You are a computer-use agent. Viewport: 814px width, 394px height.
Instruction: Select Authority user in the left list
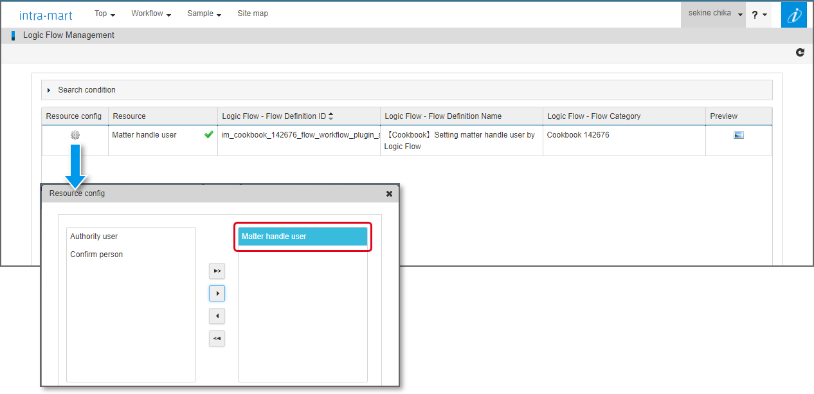point(95,237)
